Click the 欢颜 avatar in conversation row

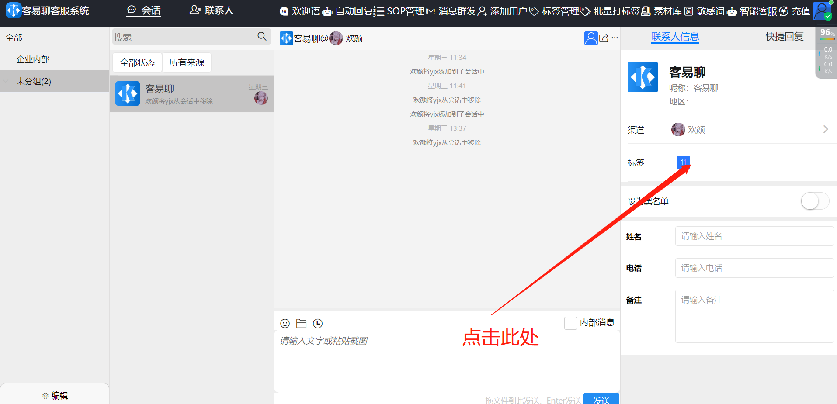click(x=261, y=98)
